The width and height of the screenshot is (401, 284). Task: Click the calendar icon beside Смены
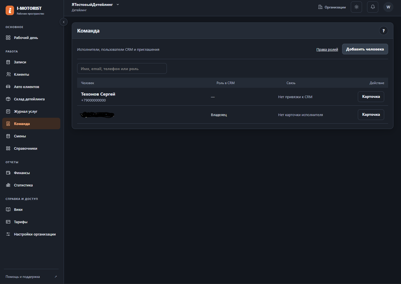[x=8, y=136]
